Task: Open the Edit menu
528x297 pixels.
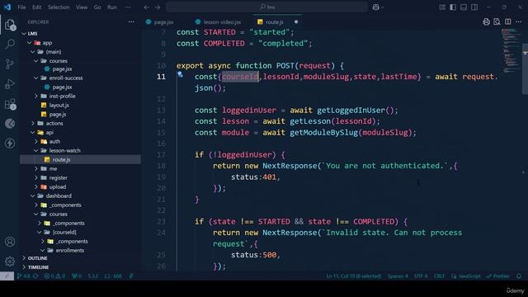Action: pos(36,7)
